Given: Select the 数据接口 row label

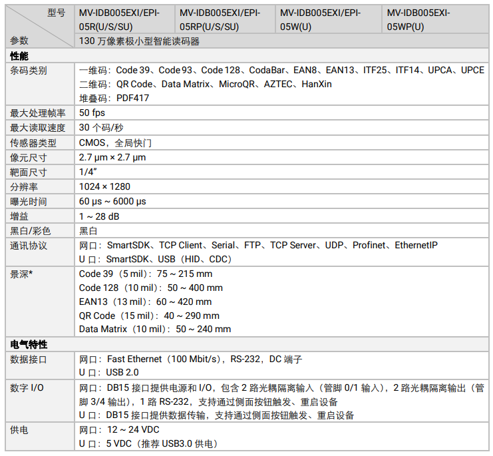Looking at the screenshot, I should click(29, 359).
